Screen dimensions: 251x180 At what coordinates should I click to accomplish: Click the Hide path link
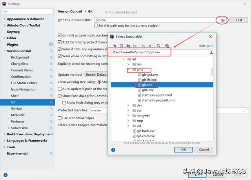[206, 46]
